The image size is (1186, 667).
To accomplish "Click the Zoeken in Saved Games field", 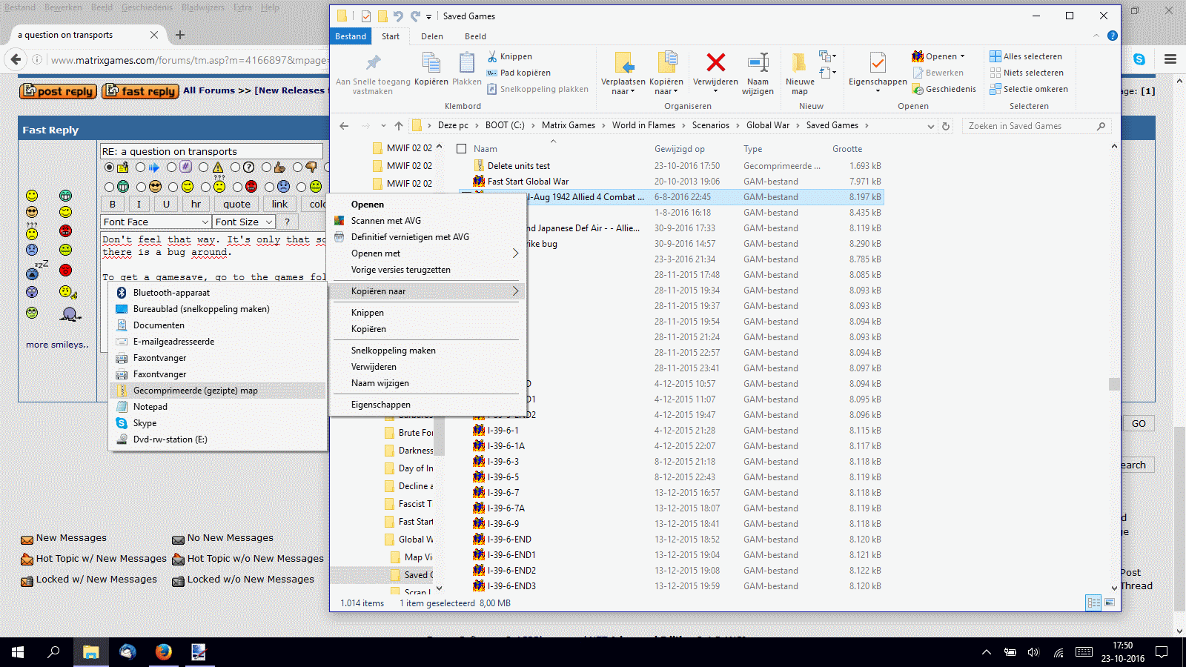I will 1036,126.
